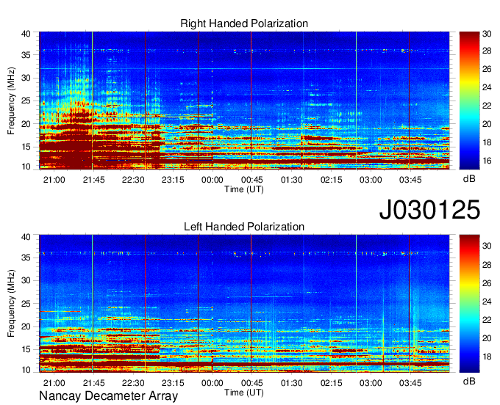Image resolution: width=500 pixels, height=405 pixels.
Task: Click the 35 MHz tick of Right Handed plot
Action: [x=26, y=55]
